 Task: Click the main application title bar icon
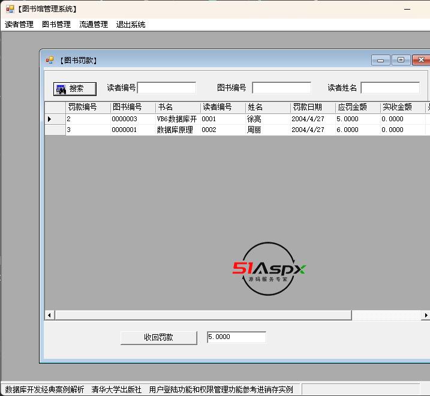coord(10,9)
